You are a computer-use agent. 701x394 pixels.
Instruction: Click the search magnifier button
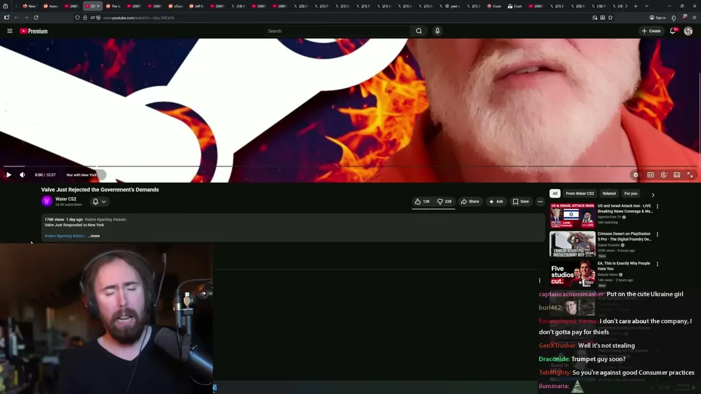[419, 31]
